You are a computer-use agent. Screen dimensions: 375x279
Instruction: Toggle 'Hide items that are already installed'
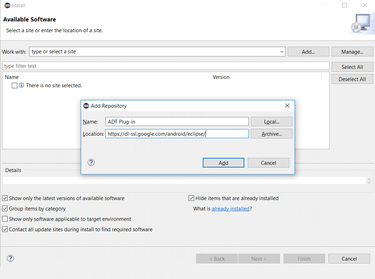click(x=191, y=198)
